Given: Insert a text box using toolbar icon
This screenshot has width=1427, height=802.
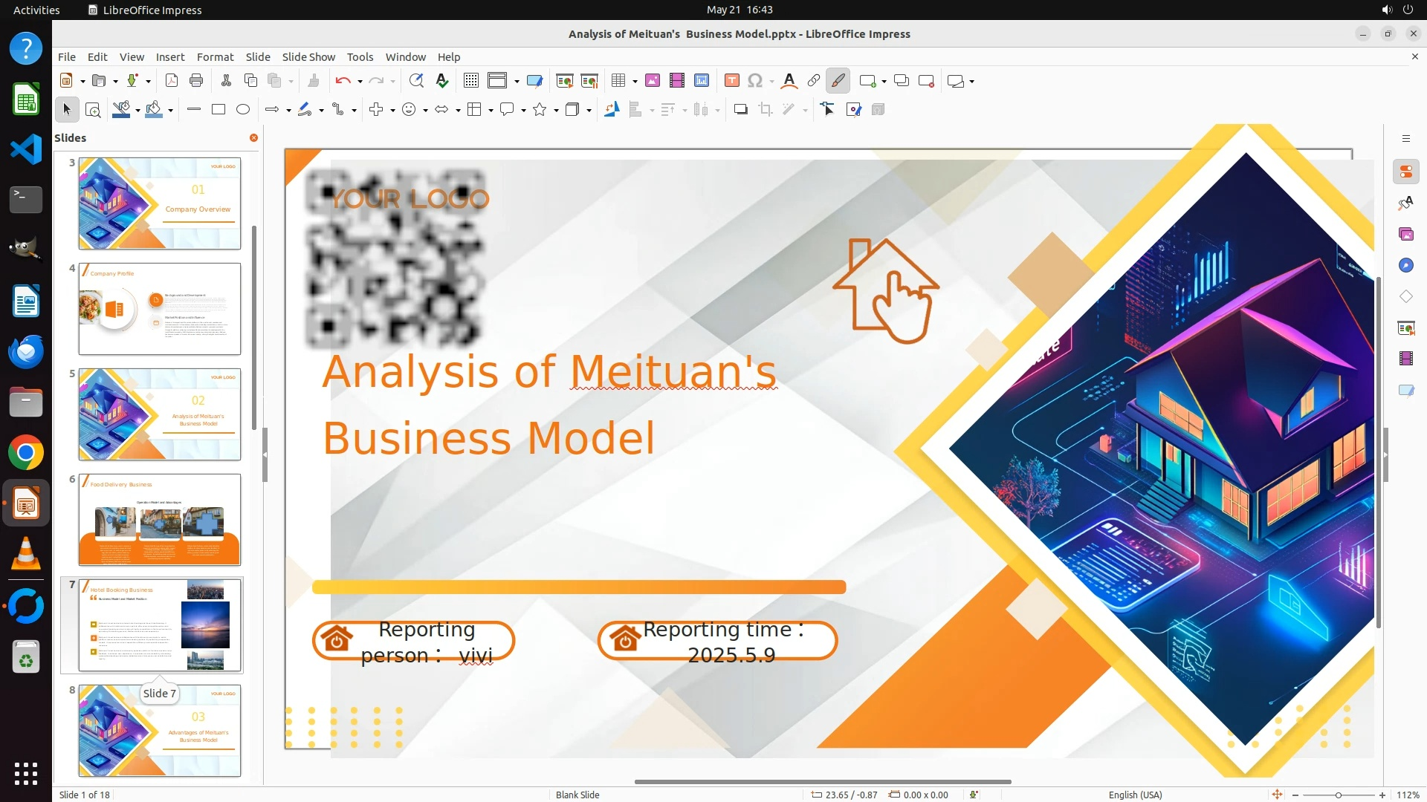Looking at the screenshot, I should click(731, 81).
